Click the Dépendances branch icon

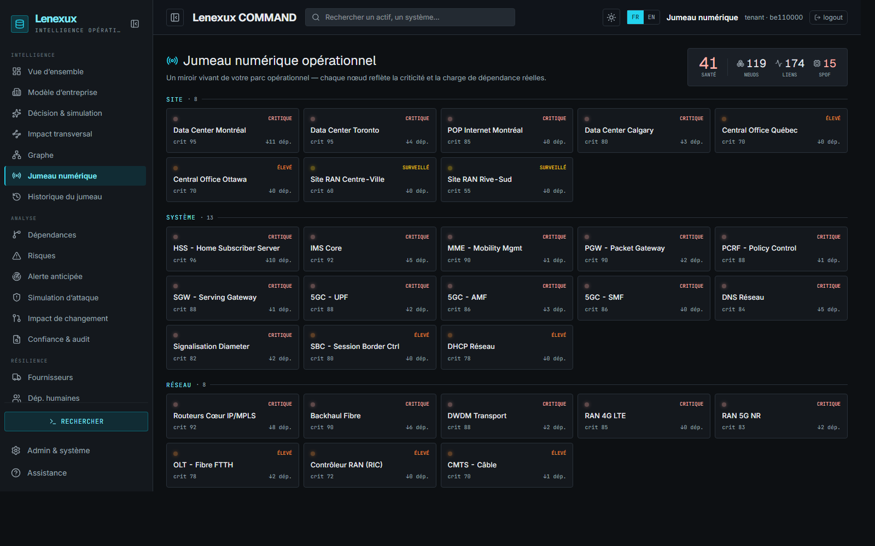[16, 235]
